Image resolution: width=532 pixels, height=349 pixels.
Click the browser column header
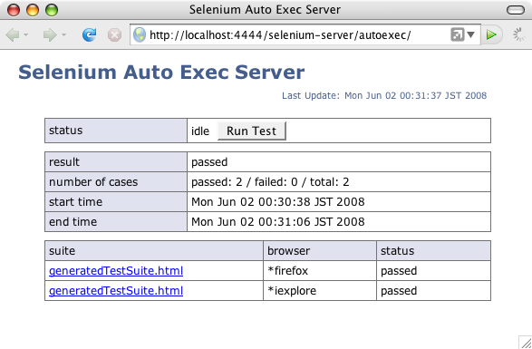click(320, 250)
